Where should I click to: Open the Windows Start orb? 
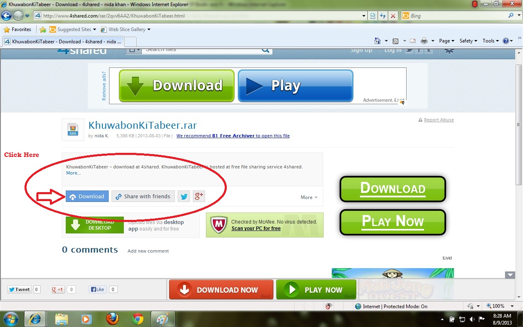click(11, 319)
